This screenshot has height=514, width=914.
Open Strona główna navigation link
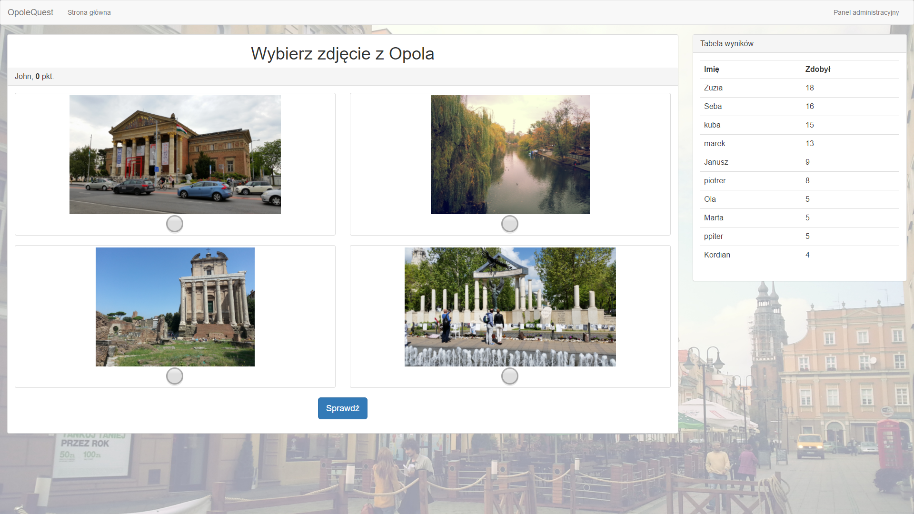click(89, 12)
